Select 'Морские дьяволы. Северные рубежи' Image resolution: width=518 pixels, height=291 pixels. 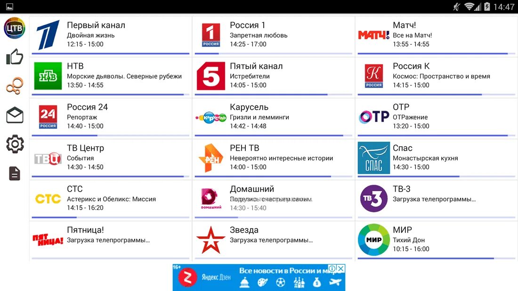click(x=124, y=76)
